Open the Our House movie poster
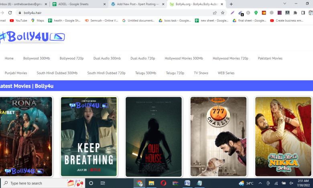Screen dimensions: 313x188 [x=154, y=136]
